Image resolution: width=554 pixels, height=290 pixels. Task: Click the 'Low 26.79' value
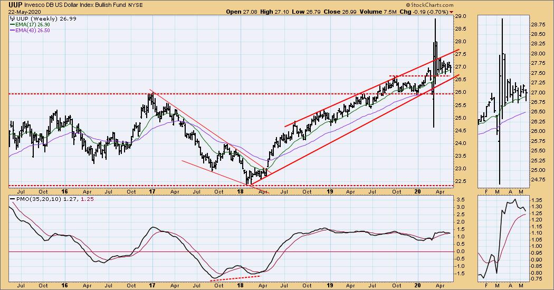click(306, 12)
